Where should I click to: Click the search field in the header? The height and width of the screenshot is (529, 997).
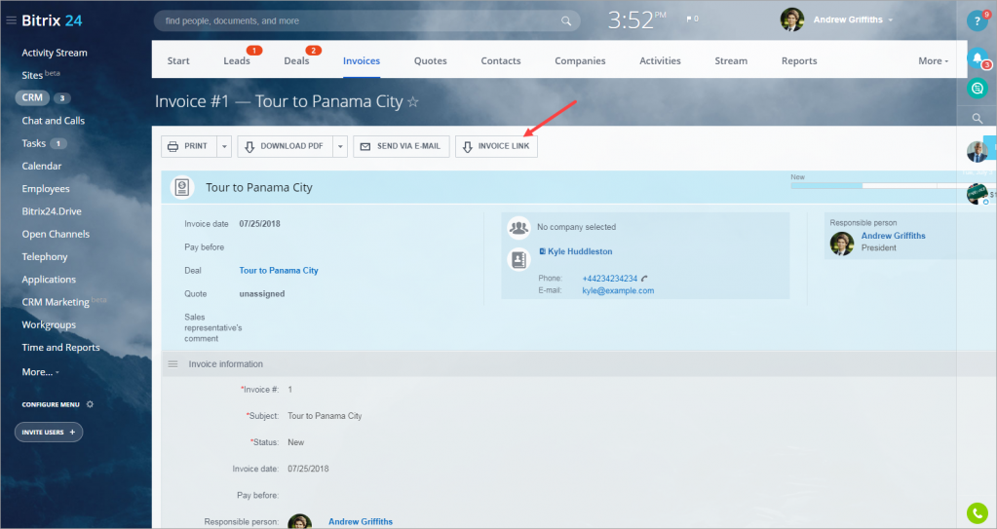[x=366, y=21]
